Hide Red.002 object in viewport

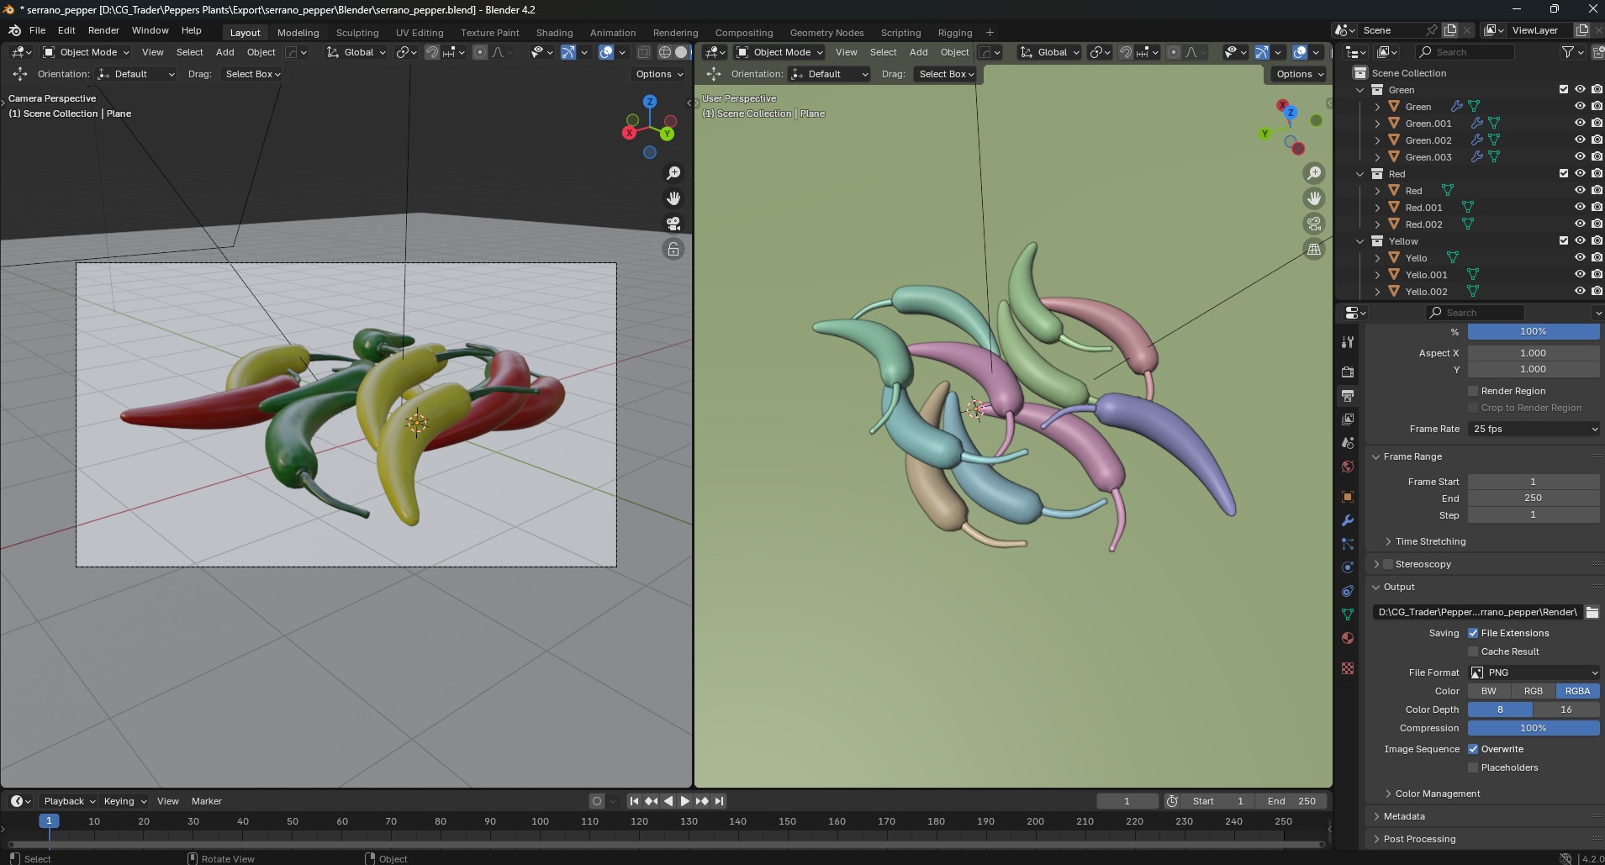pos(1580,224)
